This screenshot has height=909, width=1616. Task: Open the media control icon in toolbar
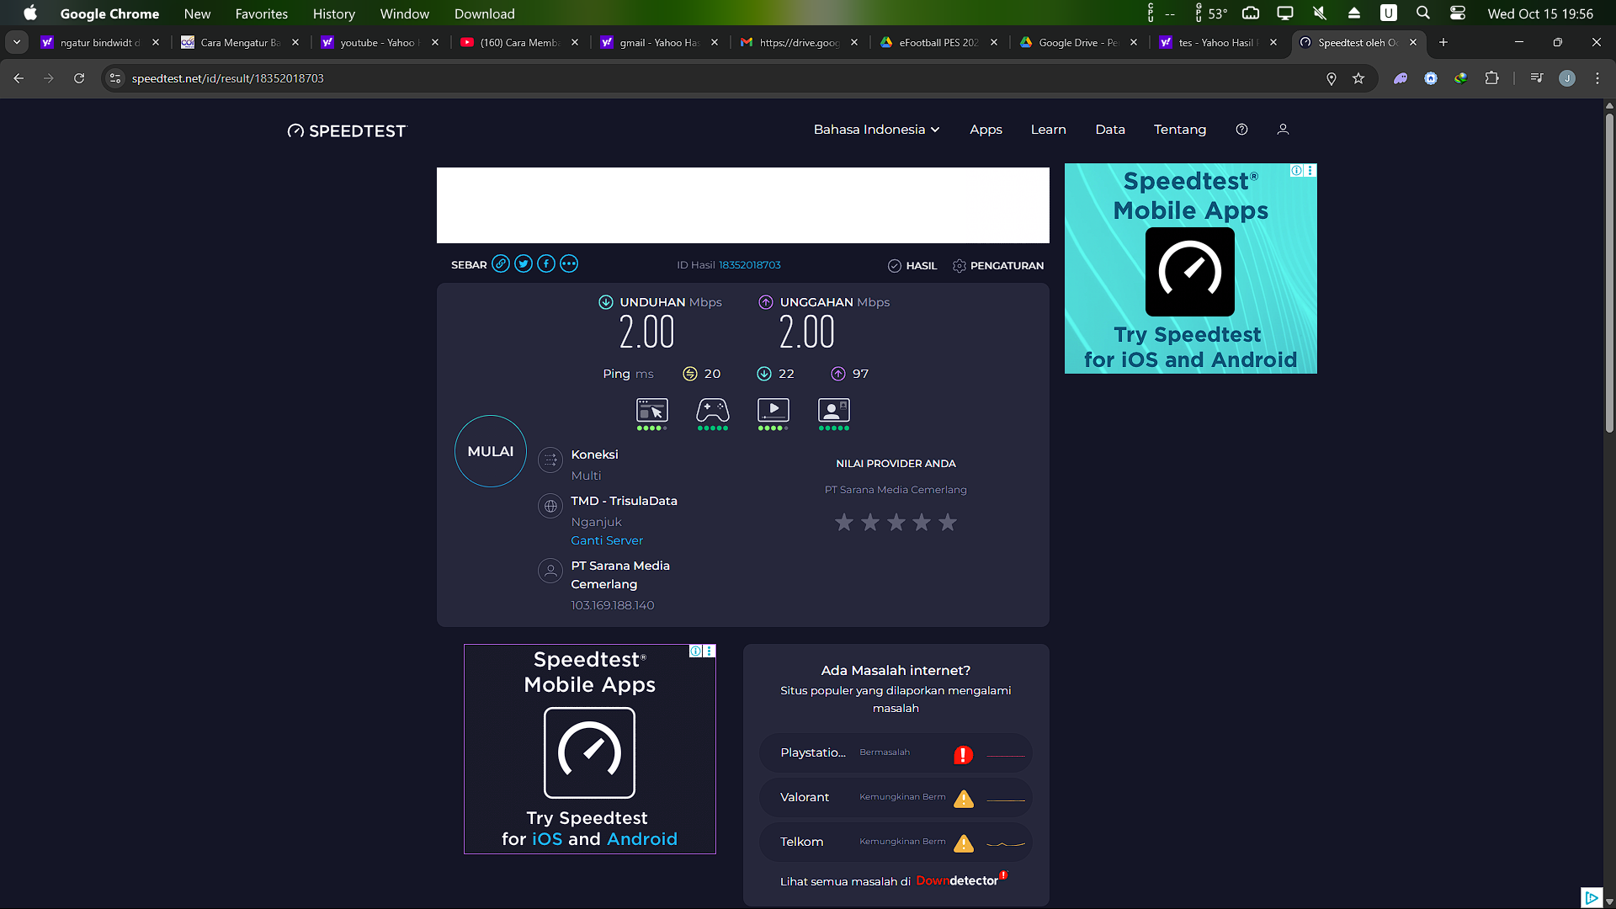[x=1537, y=78]
